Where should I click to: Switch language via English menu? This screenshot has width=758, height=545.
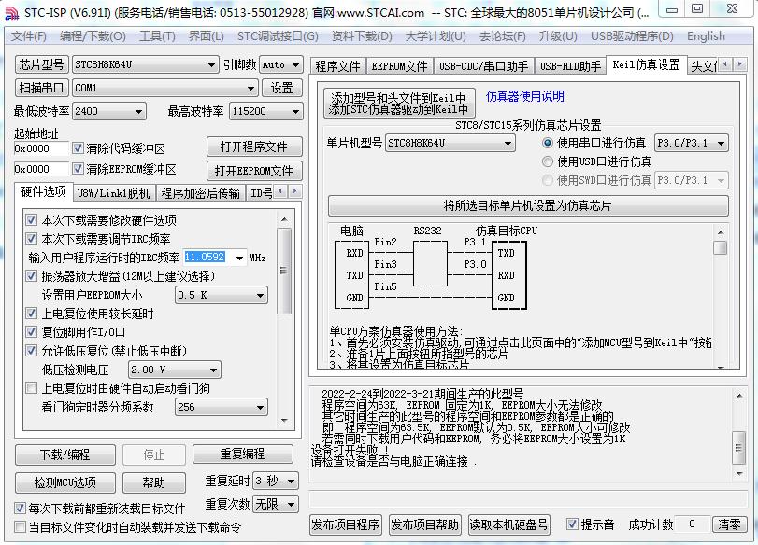click(x=706, y=36)
